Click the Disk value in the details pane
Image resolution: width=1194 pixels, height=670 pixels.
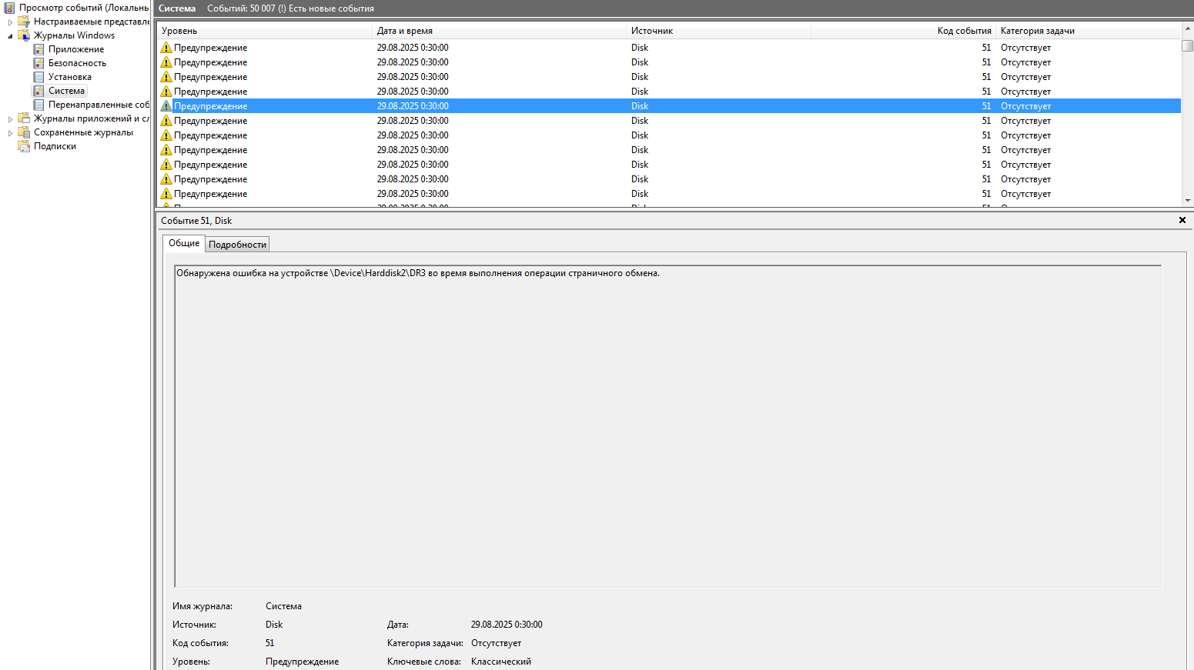[x=274, y=625]
